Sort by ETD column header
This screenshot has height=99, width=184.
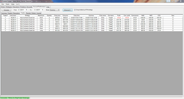click(x=159, y=16)
